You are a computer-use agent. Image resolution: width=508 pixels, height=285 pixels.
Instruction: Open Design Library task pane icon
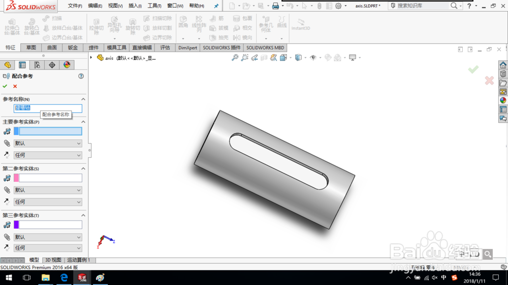[x=503, y=74]
